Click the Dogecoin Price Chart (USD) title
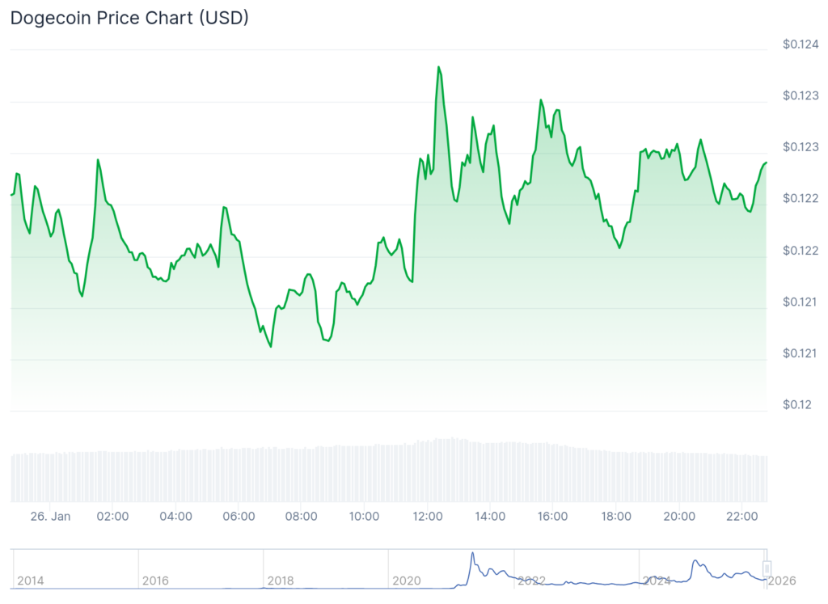This screenshot has height=604, width=828. tap(129, 18)
